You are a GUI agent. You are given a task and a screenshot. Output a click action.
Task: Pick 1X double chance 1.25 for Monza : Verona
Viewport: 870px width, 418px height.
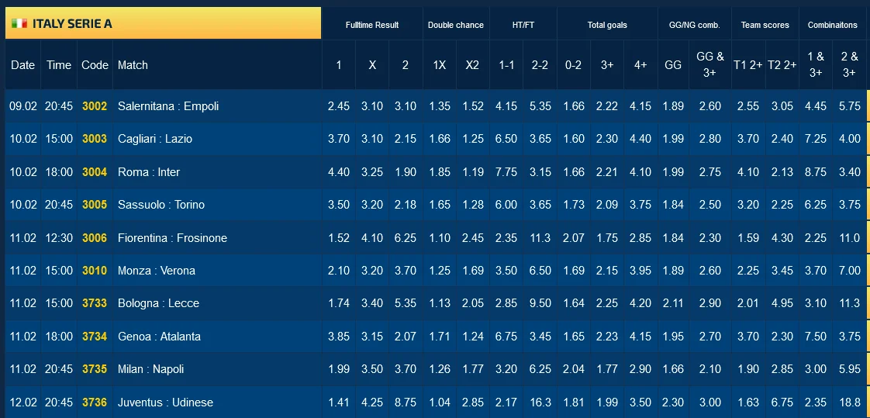click(440, 271)
